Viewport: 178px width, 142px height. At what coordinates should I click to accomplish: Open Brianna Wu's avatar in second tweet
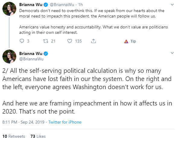click(9, 56)
